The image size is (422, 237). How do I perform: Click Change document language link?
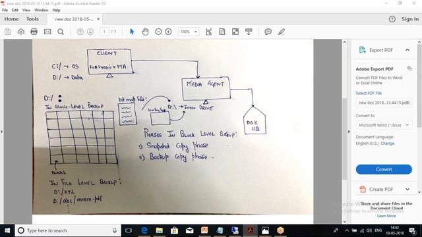click(x=388, y=144)
